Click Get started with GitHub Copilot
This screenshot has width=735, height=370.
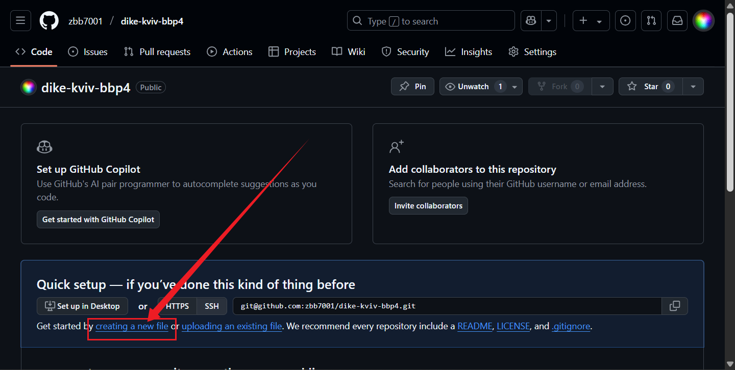pos(98,219)
